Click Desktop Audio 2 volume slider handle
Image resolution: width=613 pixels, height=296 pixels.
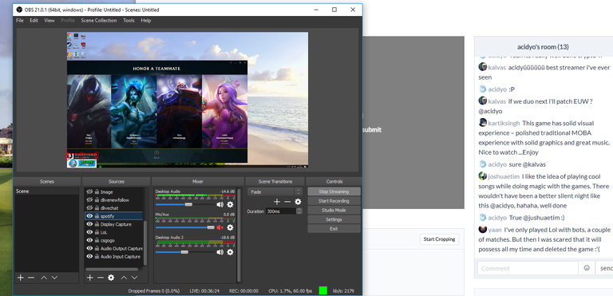(184, 252)
